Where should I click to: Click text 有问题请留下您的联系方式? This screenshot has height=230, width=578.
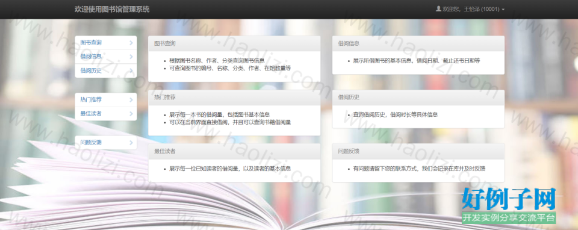pos(385,169)
